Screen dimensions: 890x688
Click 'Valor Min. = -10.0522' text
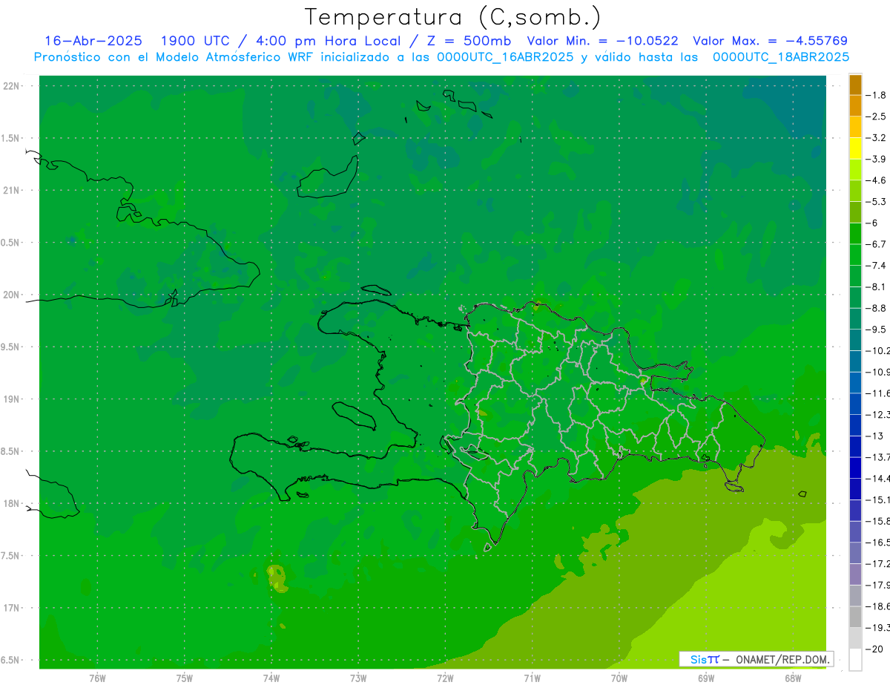602,42
